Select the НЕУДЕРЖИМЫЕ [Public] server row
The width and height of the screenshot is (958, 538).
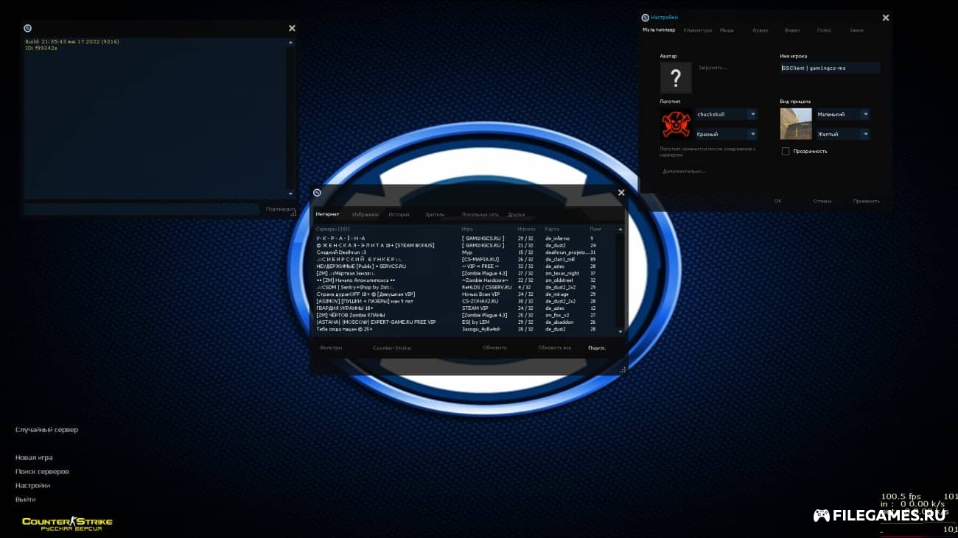point(464,266)
